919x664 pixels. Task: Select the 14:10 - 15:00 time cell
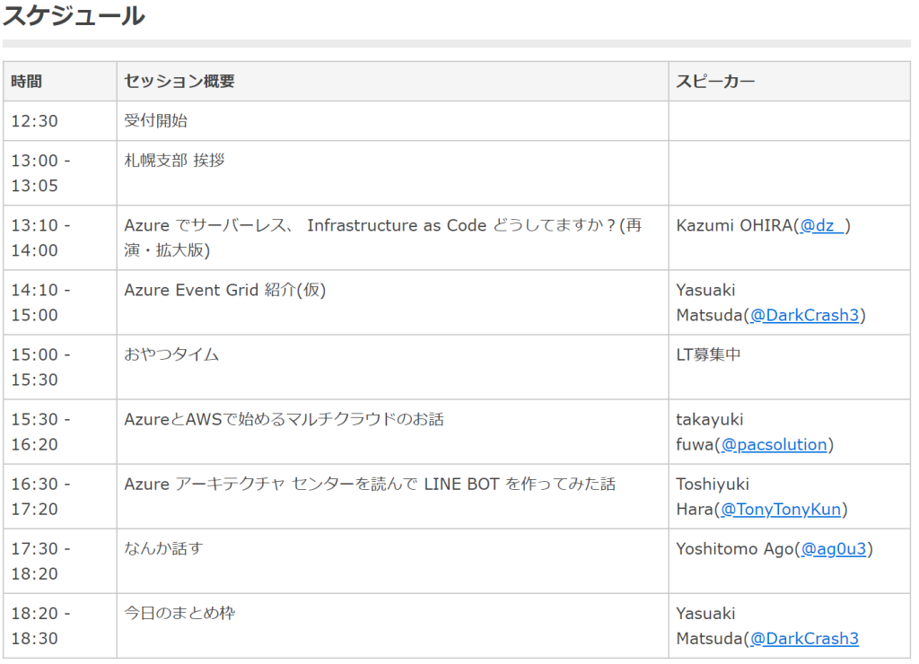tap(60, 302)
